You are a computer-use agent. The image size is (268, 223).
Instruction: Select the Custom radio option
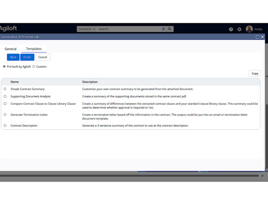pyautogui.click(x=34, y=67)
